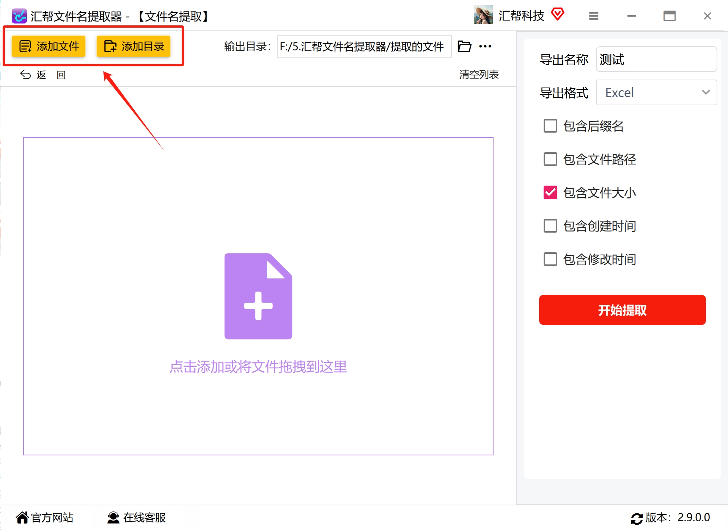This screenshot has width=728, height=530.
Task: Check the 包含文件路径 option
Action: point(550,159)
